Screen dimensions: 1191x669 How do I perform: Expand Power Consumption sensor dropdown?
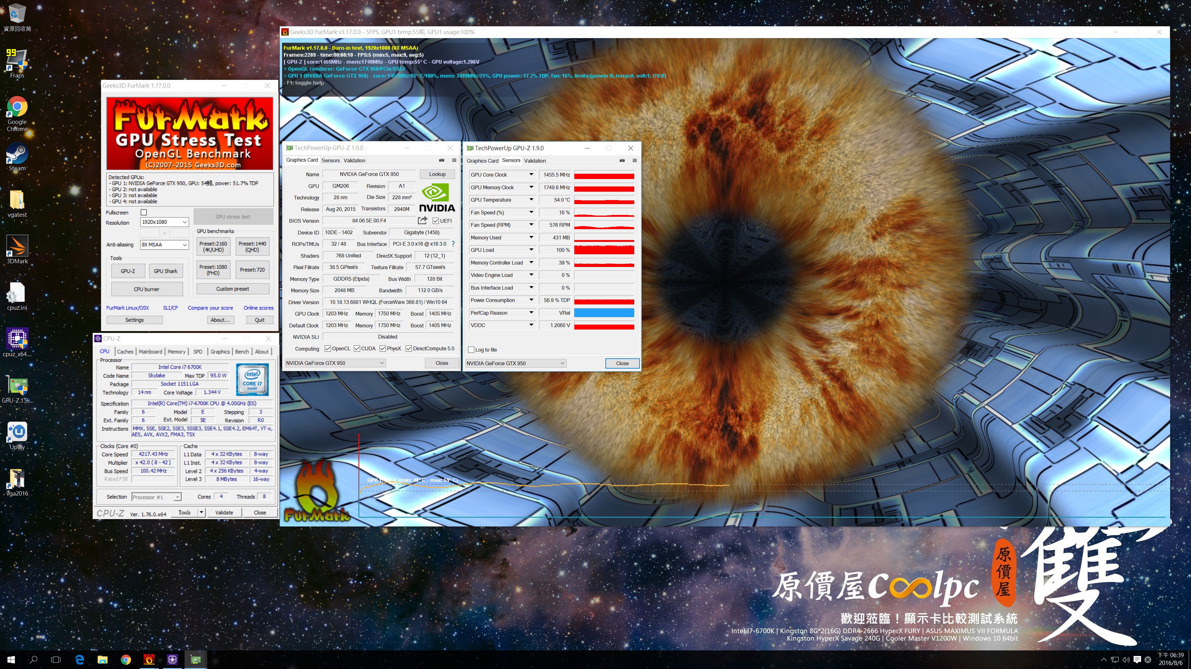[x=531, y=300]
